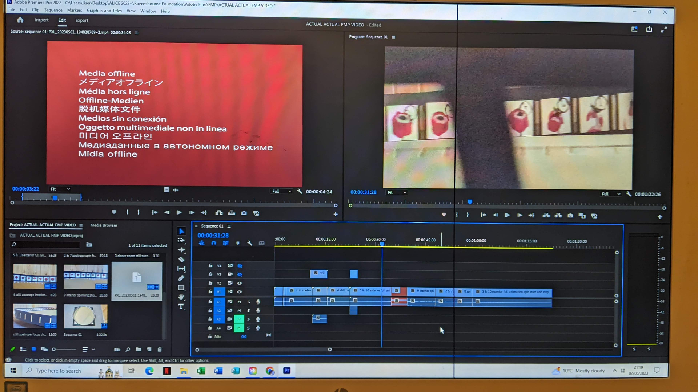Viewport: 698px width, 392px height.
Task: Go to In point in Program monitor
Action: pos(483,215)
